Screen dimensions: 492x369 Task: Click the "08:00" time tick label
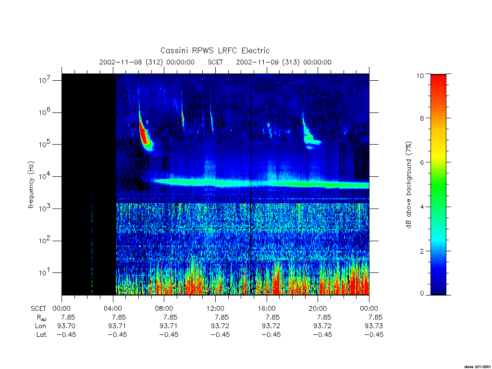pyautogui.click(x=164, y=308)
